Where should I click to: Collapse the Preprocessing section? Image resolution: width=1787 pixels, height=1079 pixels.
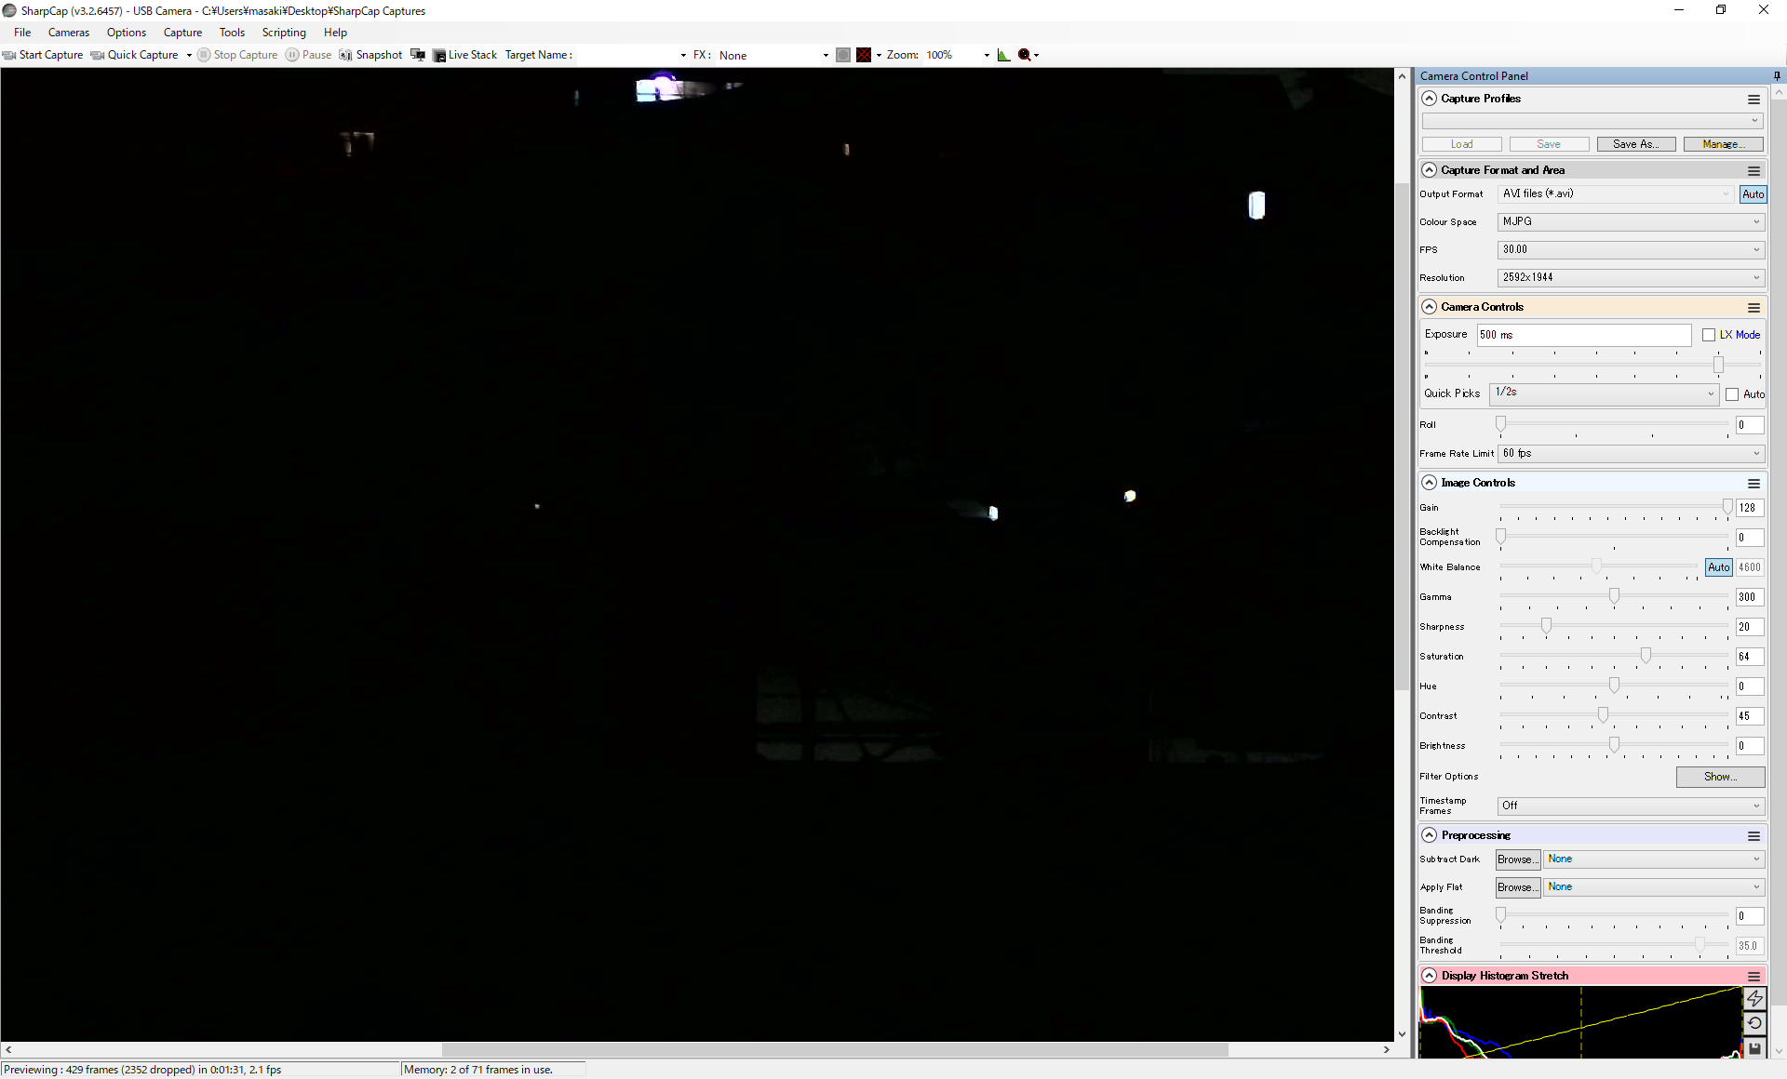pyautogui.click(x=1430, y=835)
